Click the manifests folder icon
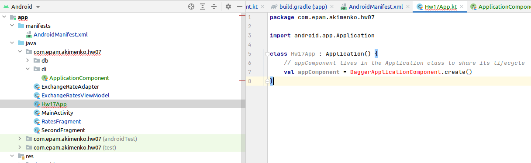The image size is (531, 163). coord(21,26)
